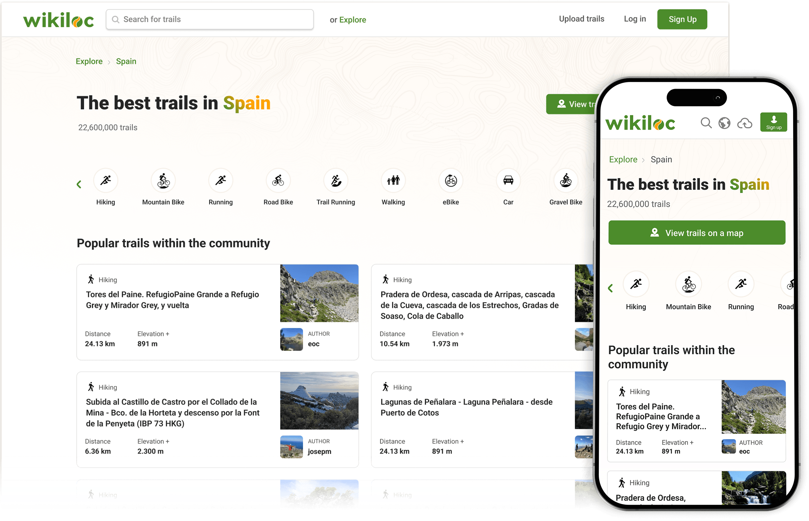
Task: Select the Road Bike activity icon
Action: (x=278, y=180)
